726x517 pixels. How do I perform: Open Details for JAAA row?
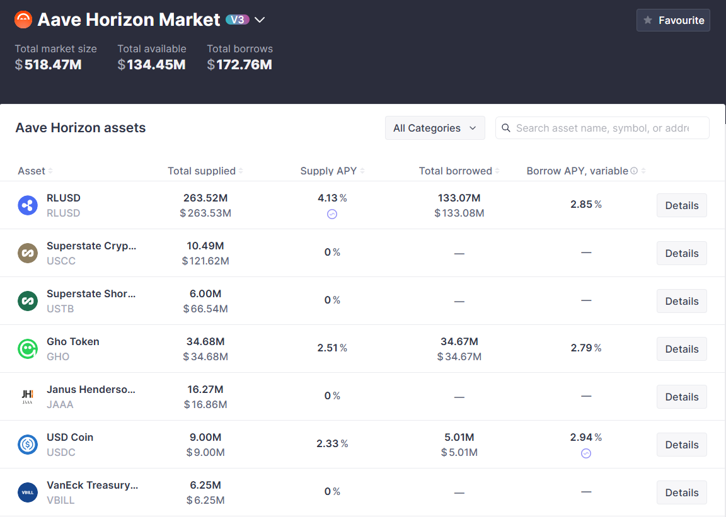tap(681, 397)
